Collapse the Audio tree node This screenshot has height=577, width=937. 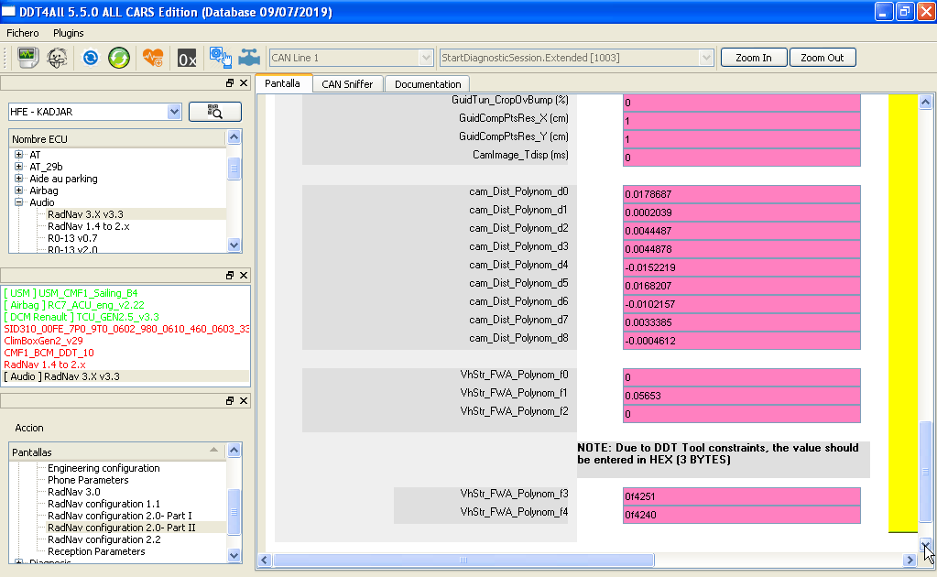click(x=19, y=202)
